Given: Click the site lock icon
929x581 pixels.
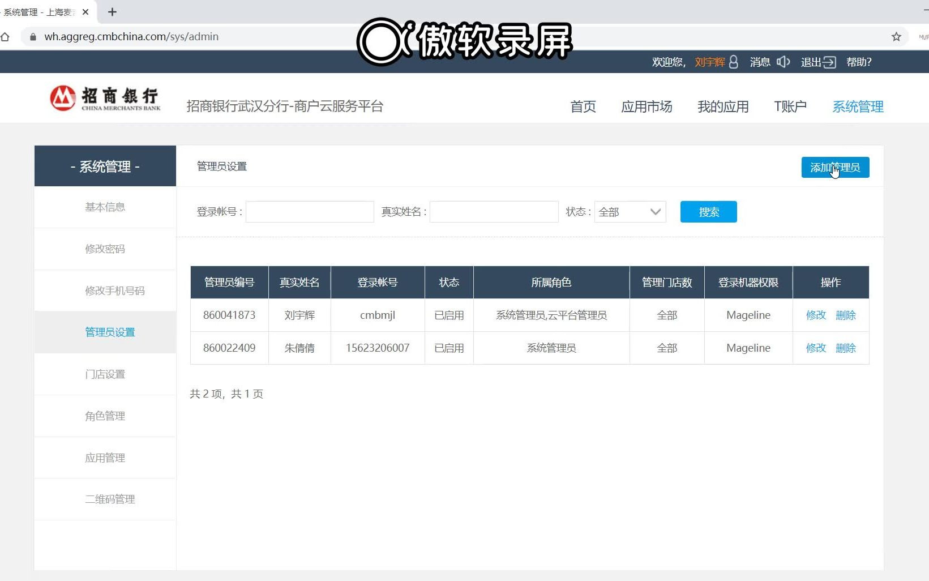Looking at the screenshot, I should coord(33,37).
